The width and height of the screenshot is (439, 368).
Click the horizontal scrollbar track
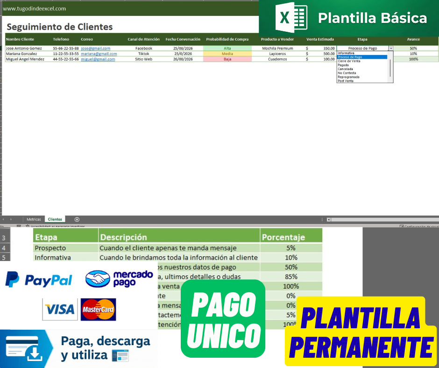385,219
